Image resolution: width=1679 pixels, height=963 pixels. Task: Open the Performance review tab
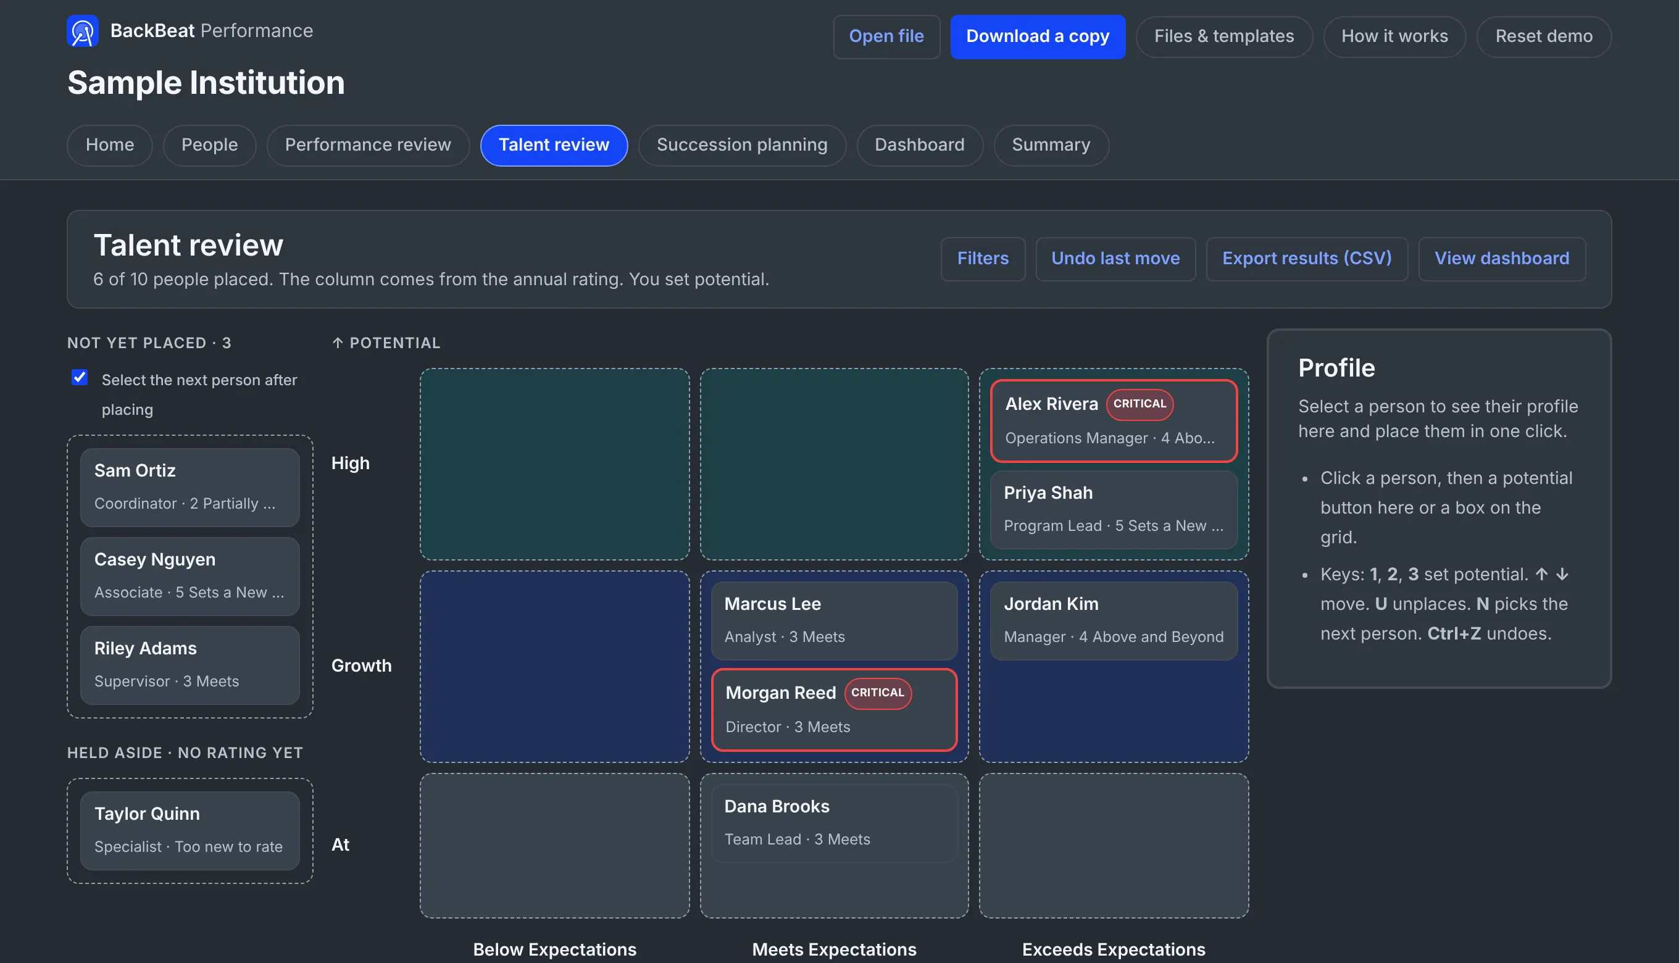coord(368,145)
